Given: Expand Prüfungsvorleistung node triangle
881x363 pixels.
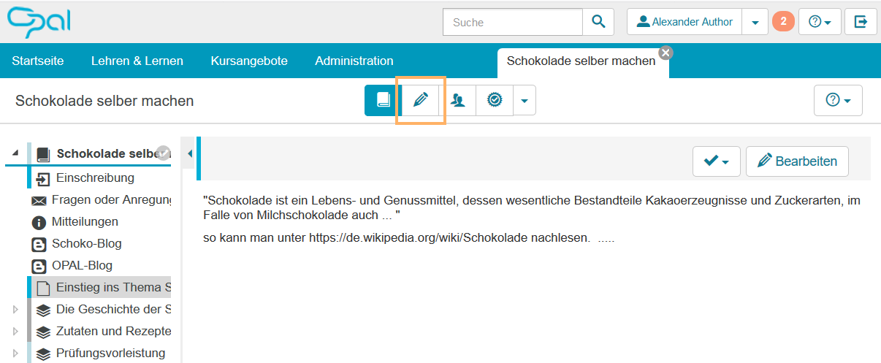Looking at the screenshot, I should 15,354.
